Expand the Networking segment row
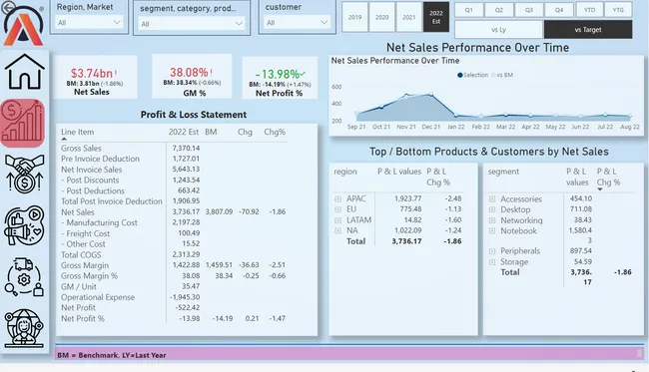 click(492, 220)
